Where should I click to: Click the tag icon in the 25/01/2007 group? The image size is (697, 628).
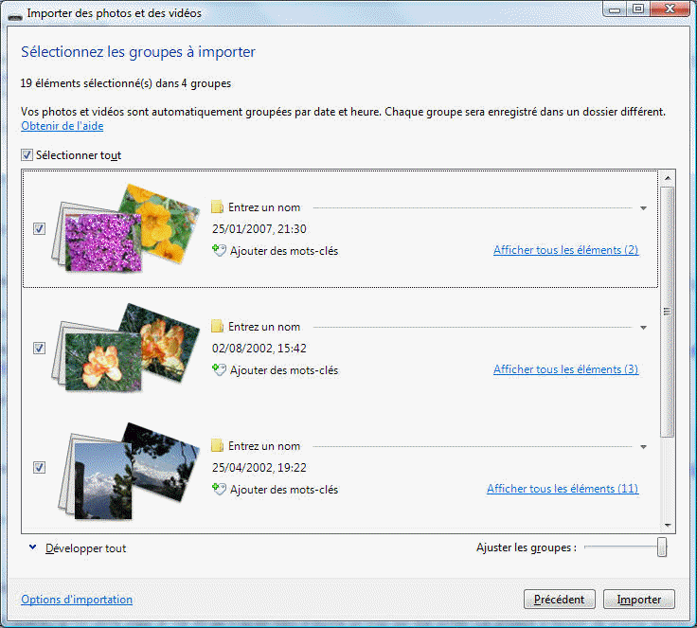tap(219, 250)
